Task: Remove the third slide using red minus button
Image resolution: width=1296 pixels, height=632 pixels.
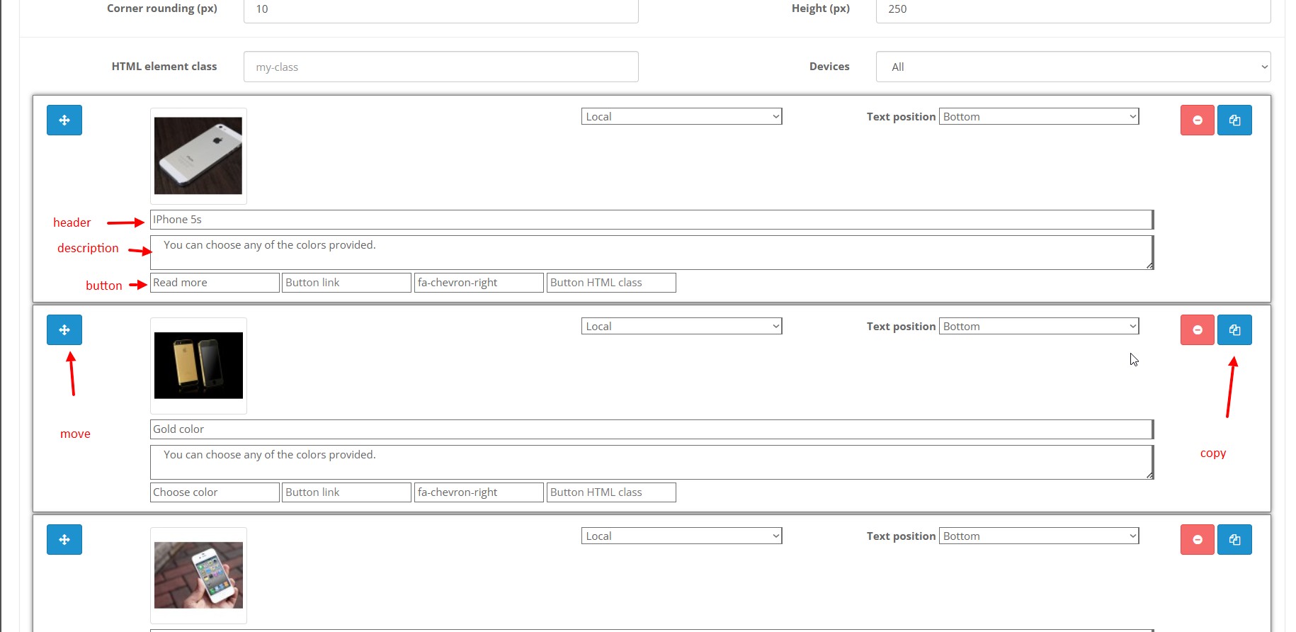Action: [1197, 540]
